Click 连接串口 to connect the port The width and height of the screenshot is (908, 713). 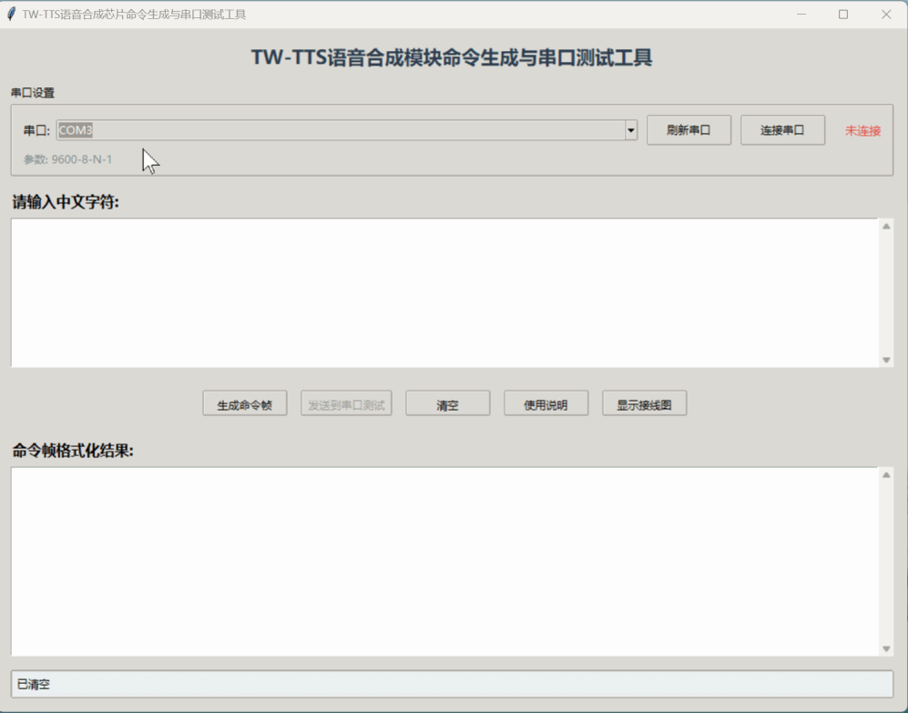782,130
